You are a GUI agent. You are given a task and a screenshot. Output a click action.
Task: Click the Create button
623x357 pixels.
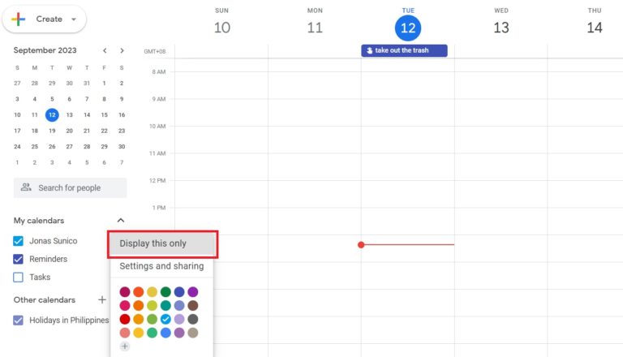click(44, 19)
